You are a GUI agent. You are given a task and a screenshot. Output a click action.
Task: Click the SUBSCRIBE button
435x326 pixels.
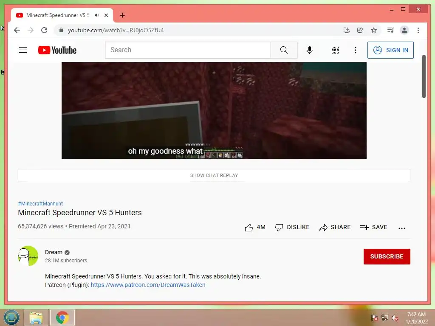click(x=387, y=256)
